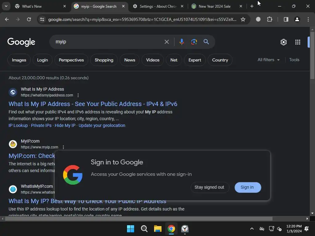Image resolution: width=315 pixels, height=236 pixels.
Task: Select the Expert filter chip
Action: coord(195,60)
